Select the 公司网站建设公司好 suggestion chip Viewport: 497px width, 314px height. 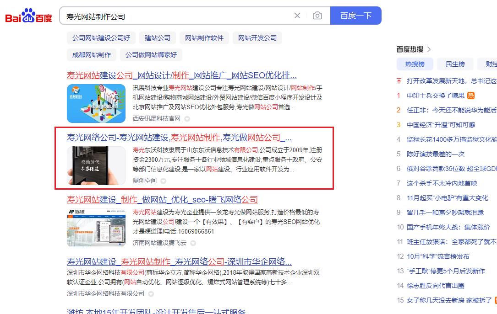101,38
